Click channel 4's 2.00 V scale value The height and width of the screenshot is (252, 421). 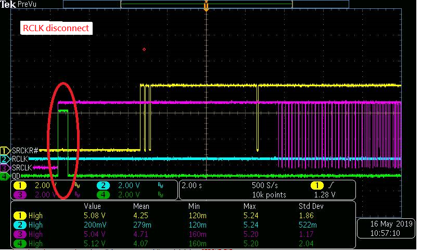point(129,195)
